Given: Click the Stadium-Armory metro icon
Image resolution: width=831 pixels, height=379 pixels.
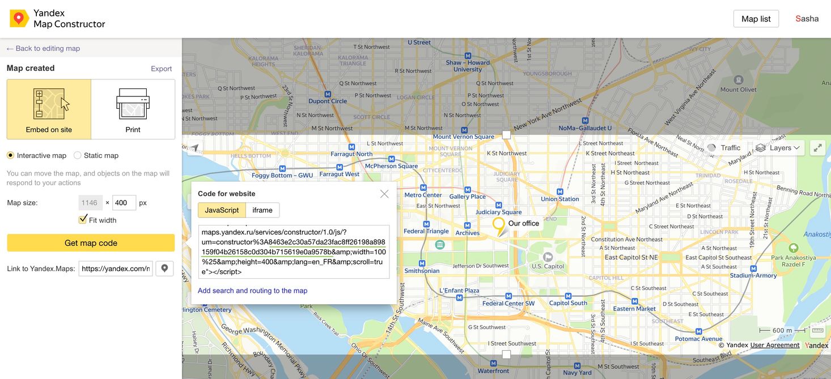Looking at the screenshot, I should (x=753, y=268).
